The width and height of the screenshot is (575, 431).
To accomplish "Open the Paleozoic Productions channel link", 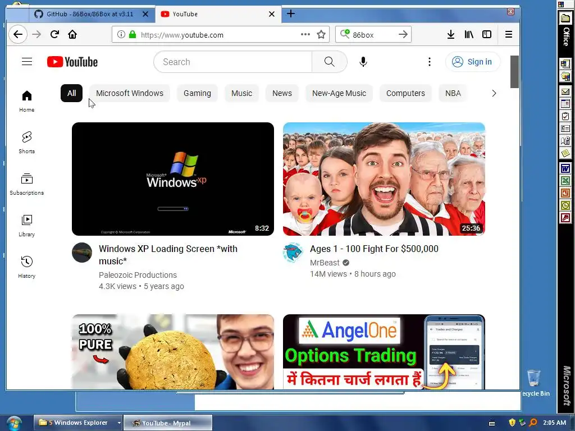I will 138,275.
